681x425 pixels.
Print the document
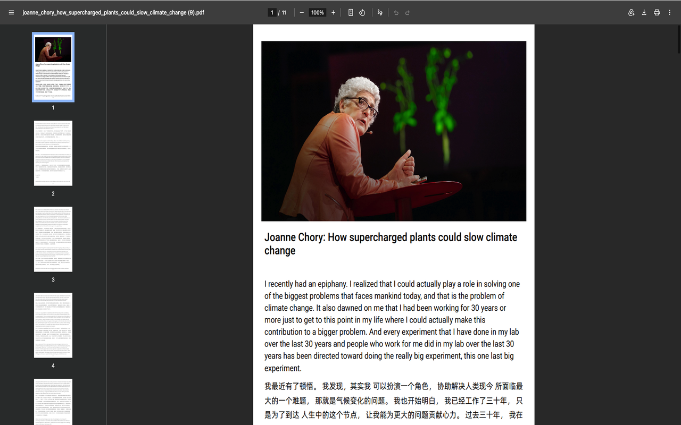(x=657, y=12)
